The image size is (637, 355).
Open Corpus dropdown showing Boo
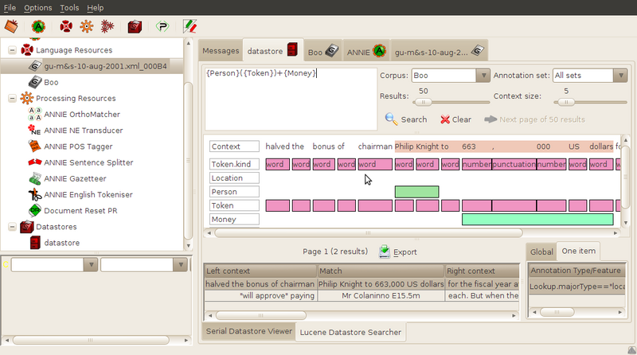click(451, 76)
